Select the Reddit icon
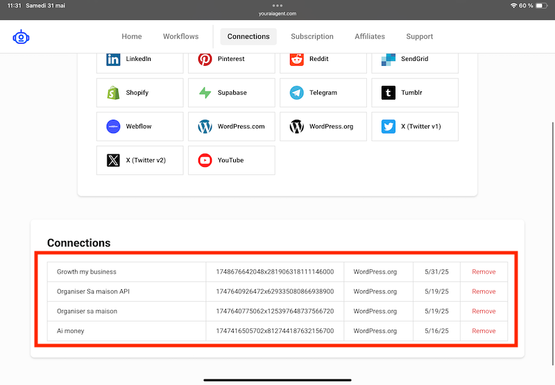 (297, 59)
